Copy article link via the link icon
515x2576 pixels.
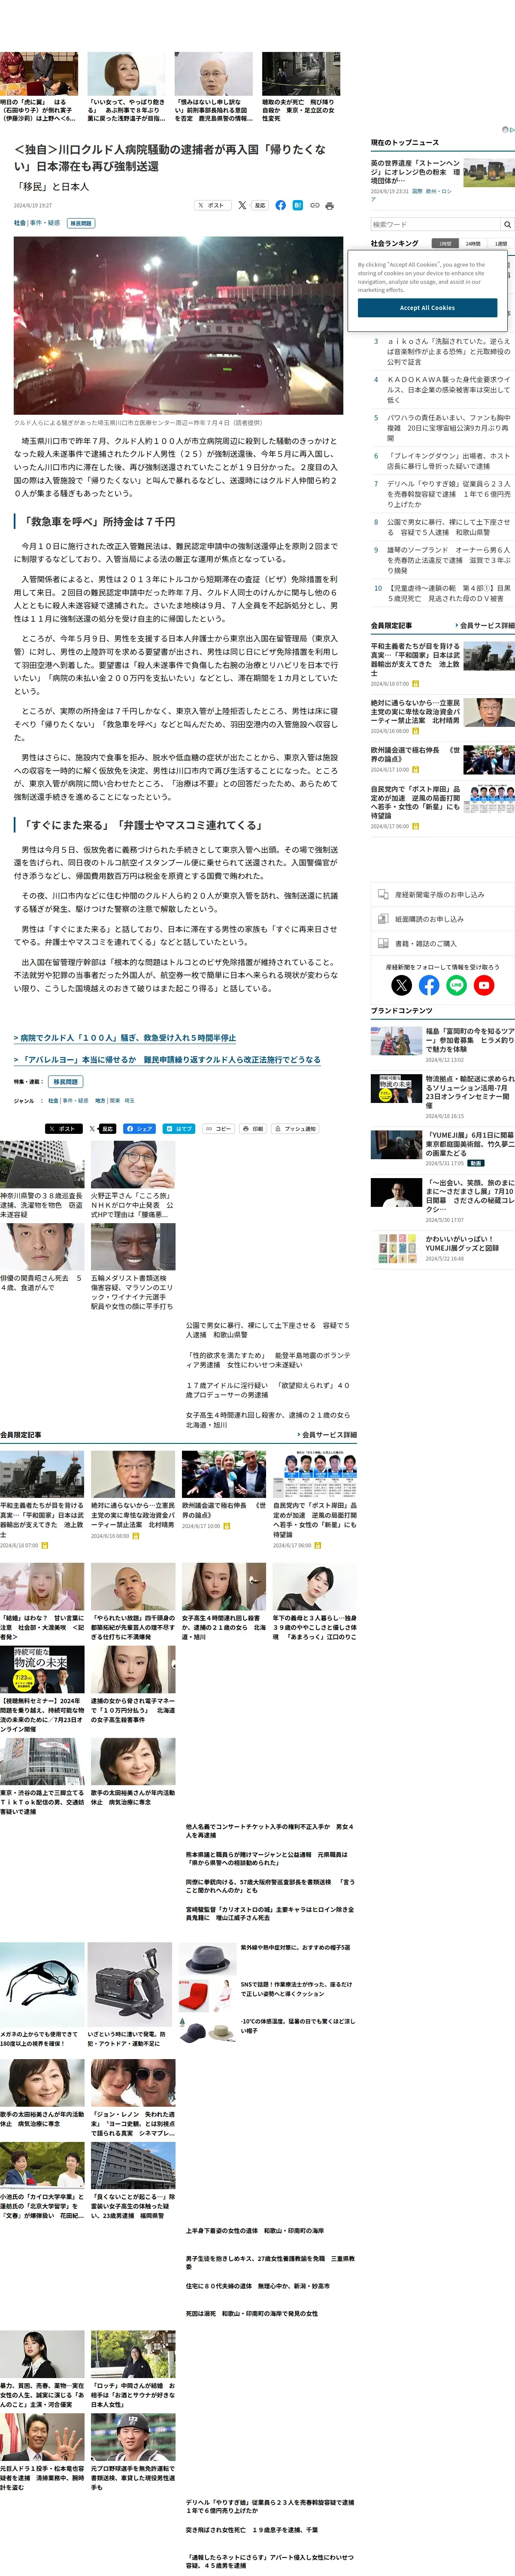click(314, 205)
